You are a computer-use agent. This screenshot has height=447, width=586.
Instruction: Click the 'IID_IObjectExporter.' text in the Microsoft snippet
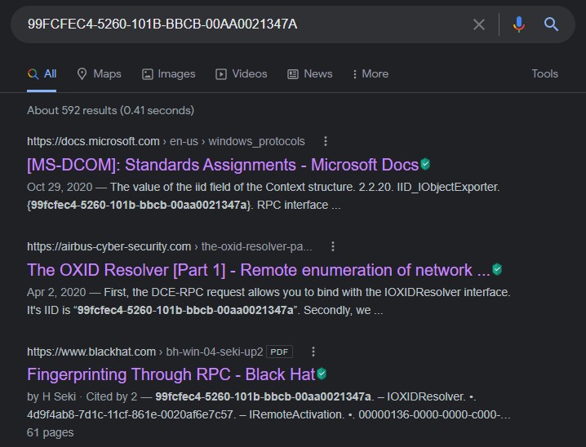[x=448, y=187]
